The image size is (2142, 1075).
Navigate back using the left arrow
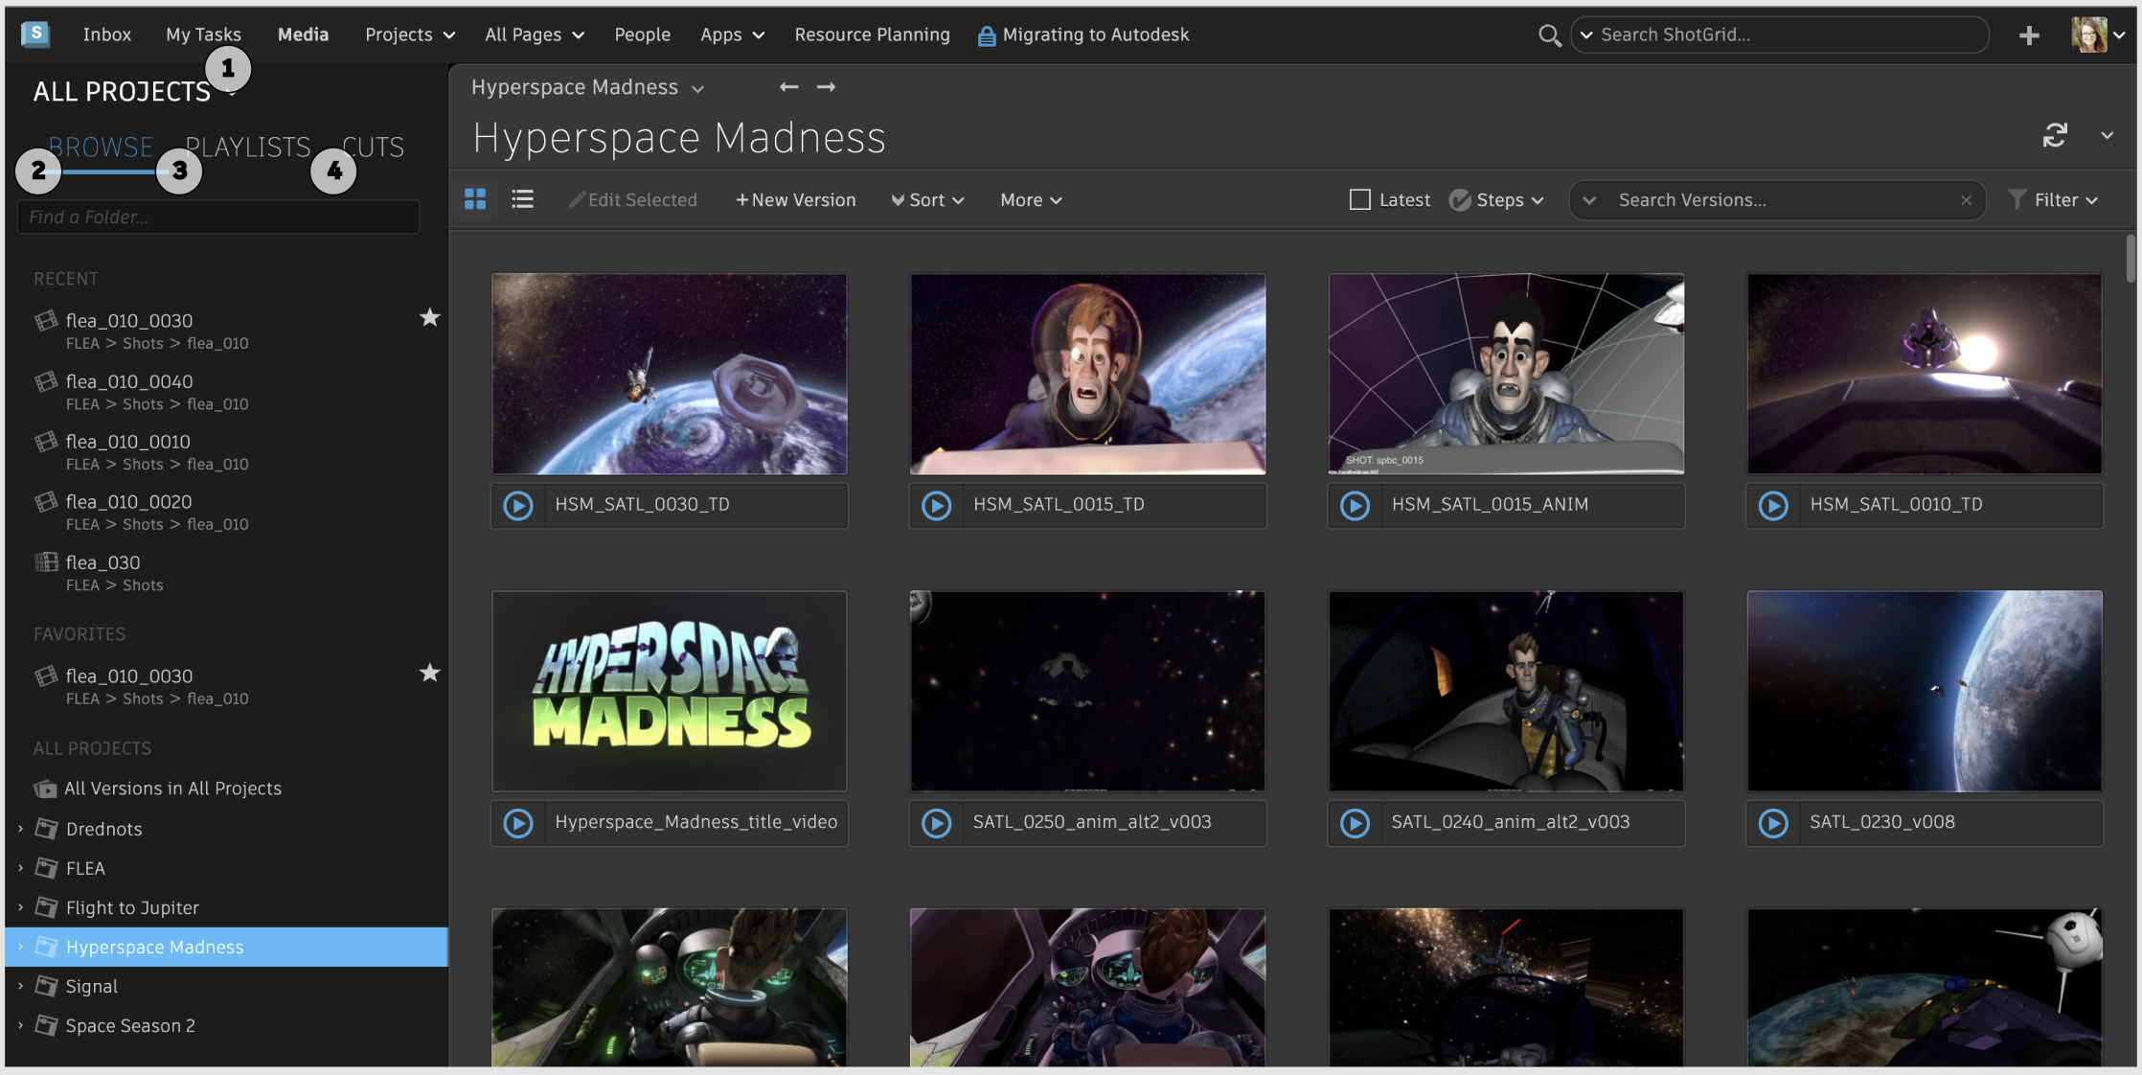(787, 86)
